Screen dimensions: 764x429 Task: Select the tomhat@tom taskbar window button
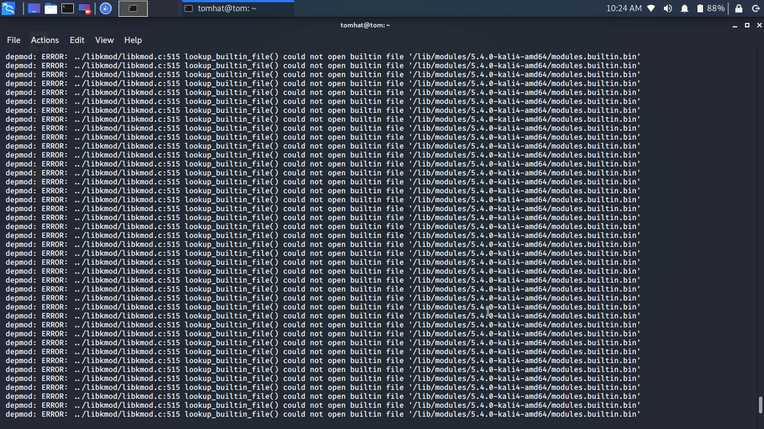pyautogui.click(x=238, y=8)
